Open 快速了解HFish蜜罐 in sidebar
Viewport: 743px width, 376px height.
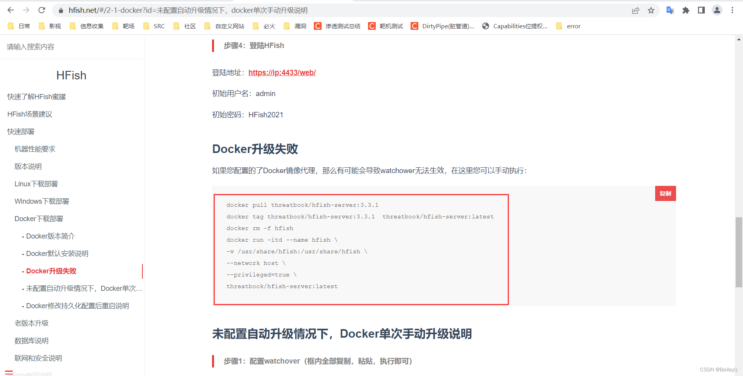[36, 97]
